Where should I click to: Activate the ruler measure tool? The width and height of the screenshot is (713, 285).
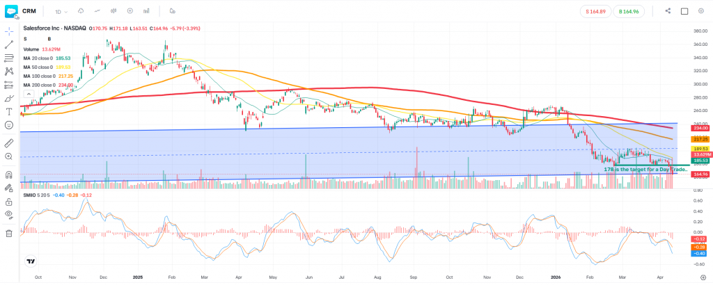(x=9, y=142)
